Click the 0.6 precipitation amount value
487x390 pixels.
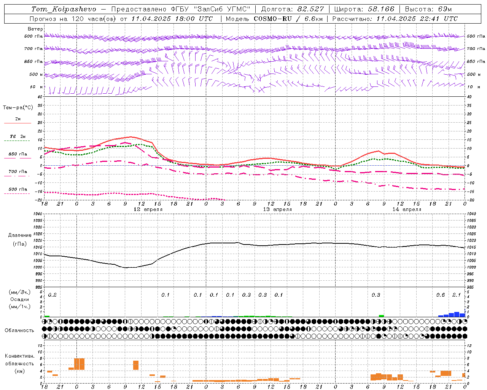pos(441,295)
